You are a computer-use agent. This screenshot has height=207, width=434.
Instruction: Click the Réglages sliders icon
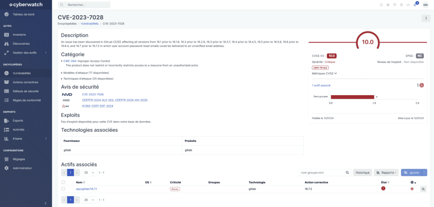point(7,159)
